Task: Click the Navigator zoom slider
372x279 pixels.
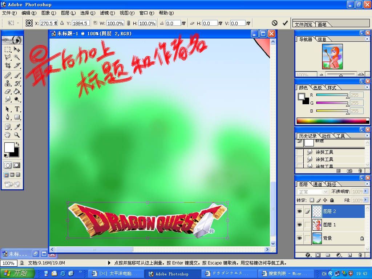Action: coord(341,74)
